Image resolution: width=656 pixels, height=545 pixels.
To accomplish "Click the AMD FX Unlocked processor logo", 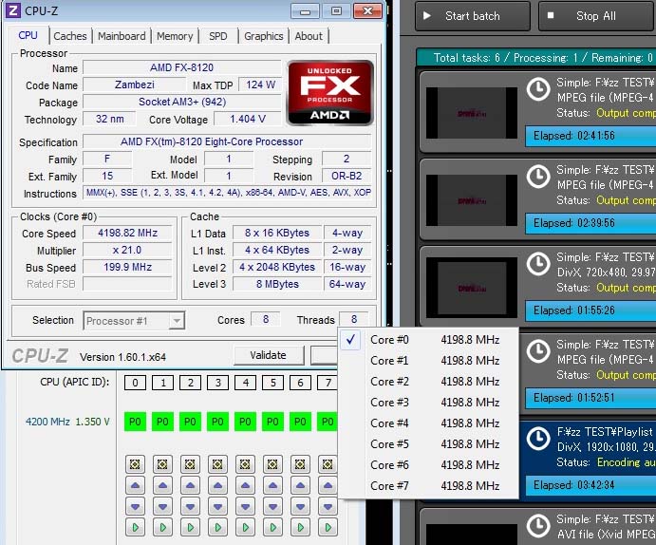I will 330,93.
